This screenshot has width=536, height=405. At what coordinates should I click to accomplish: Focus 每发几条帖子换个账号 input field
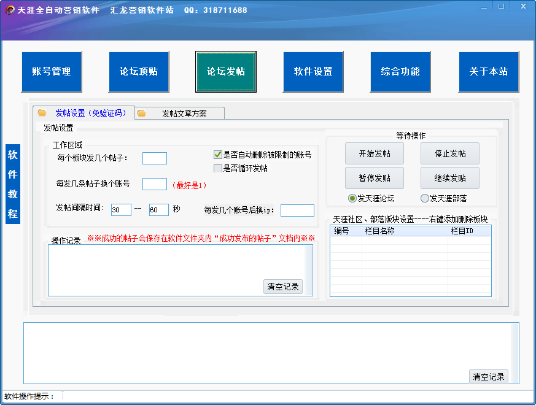[155, 184]
